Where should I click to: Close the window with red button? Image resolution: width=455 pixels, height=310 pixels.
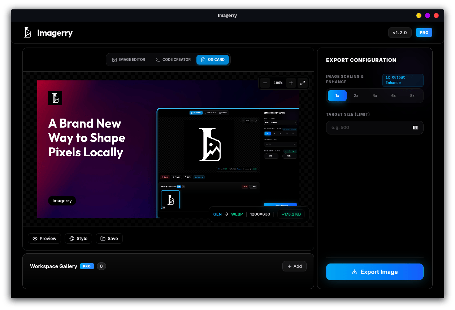[x=436, y=15]
